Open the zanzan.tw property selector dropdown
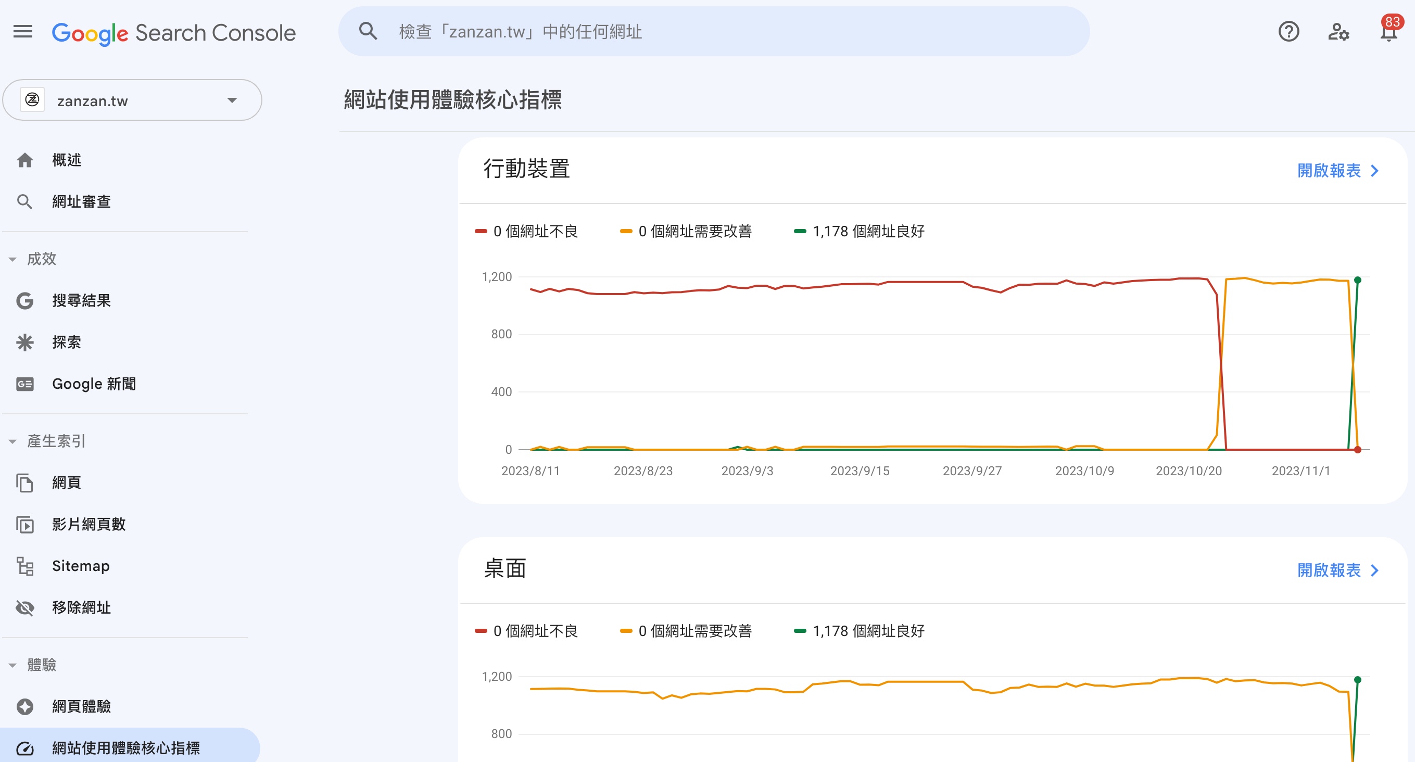This screenshot has height=762, width=1415. (132, 100)
